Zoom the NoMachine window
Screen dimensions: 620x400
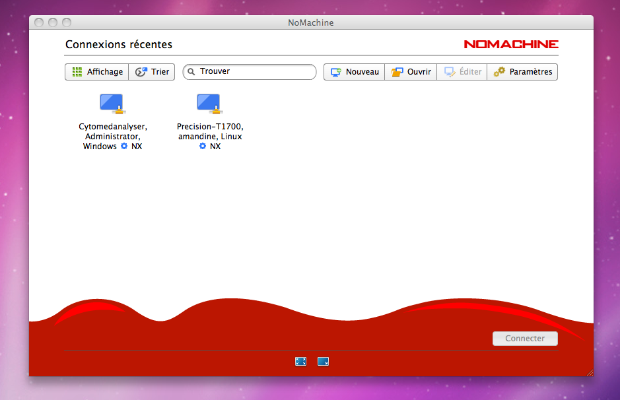(67, 22)
